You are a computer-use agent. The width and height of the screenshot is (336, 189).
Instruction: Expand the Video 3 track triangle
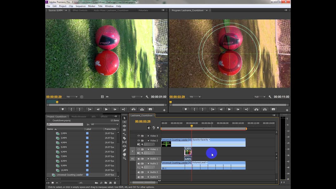click(148, 136)
